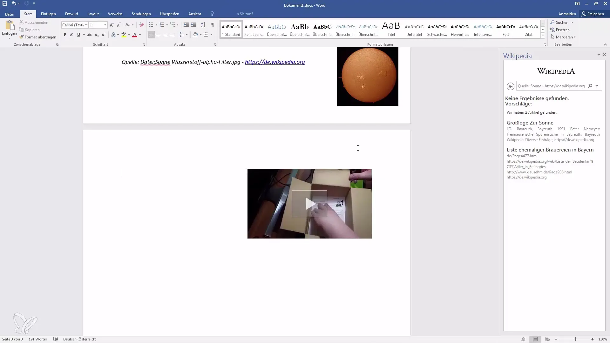
Task: Apply subscript formatting
Action: point(97,35)
